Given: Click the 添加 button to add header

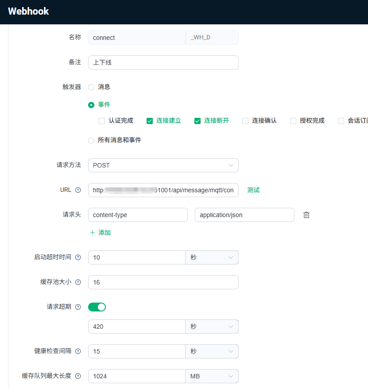Looking at the screenshot, I should pyautogui.click(x=104, y=233).
